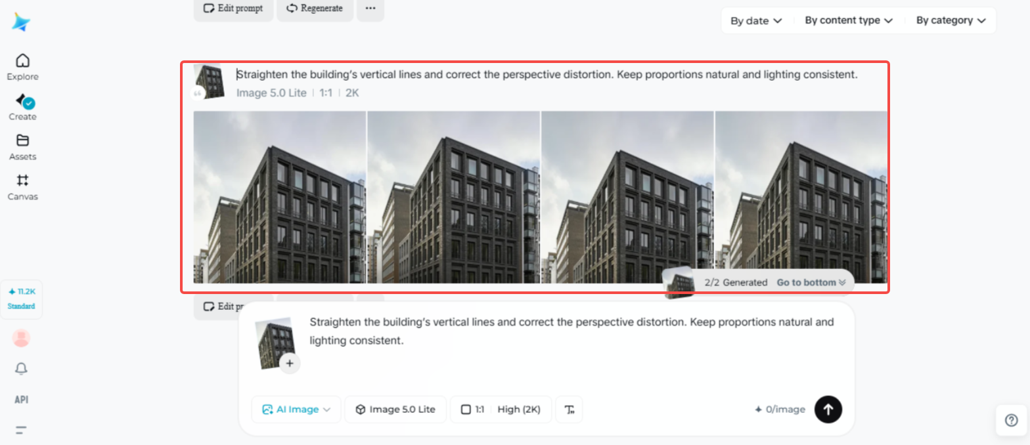This screenshot has height=445, width=1030.
Task: Open the Assets folder
Action: (x=22, y=147)
